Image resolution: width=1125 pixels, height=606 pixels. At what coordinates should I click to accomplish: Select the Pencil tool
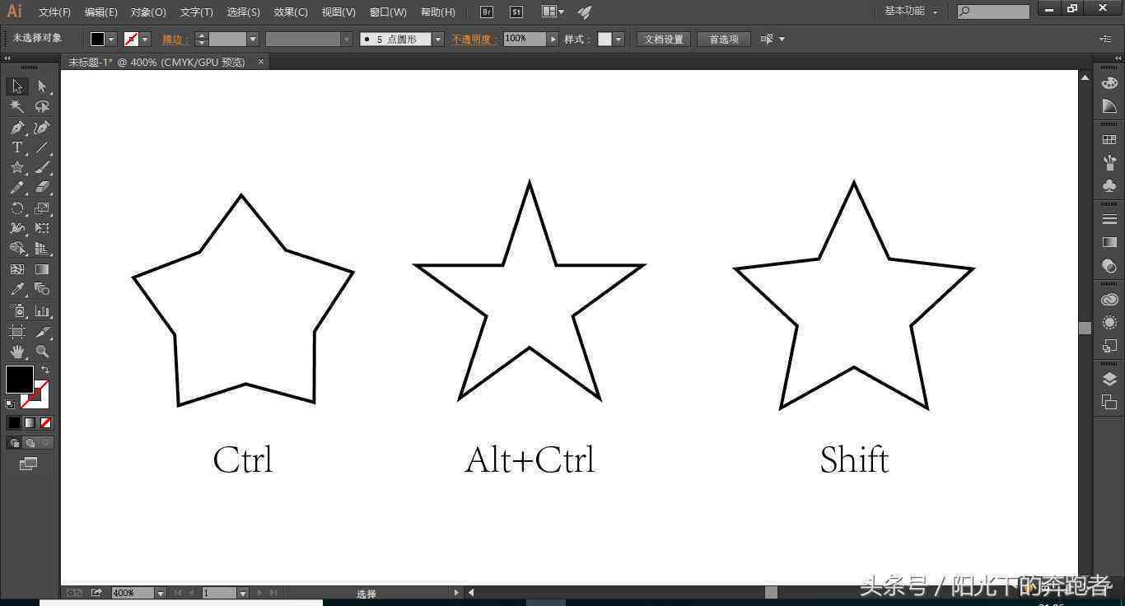pyautogui.click(x=16, y=188)
